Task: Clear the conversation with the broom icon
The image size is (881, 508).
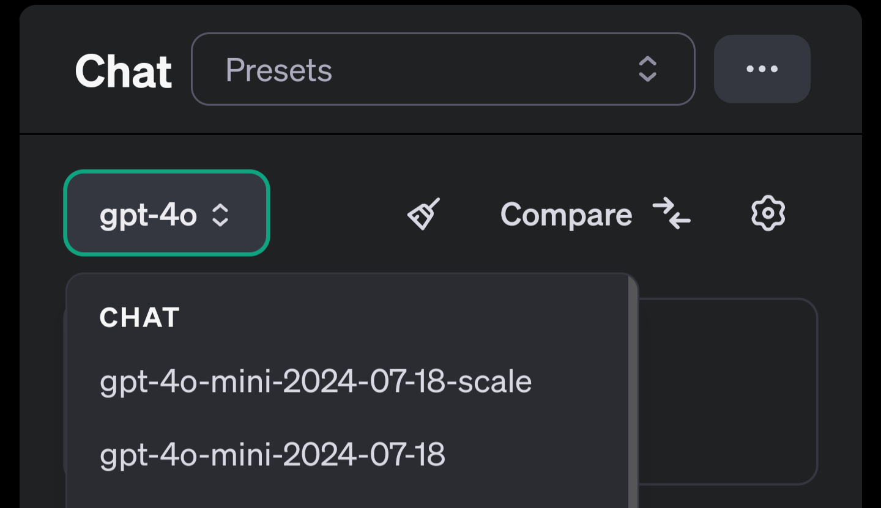Action: [x=424, y=214]
